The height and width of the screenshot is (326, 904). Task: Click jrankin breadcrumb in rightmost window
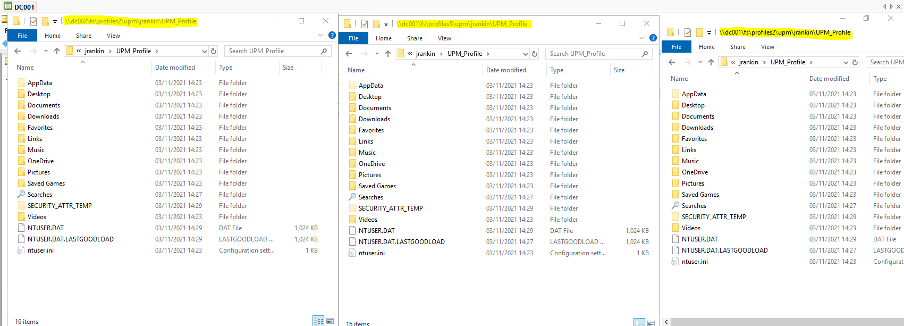pyautogui.click(x=748, y=62)
